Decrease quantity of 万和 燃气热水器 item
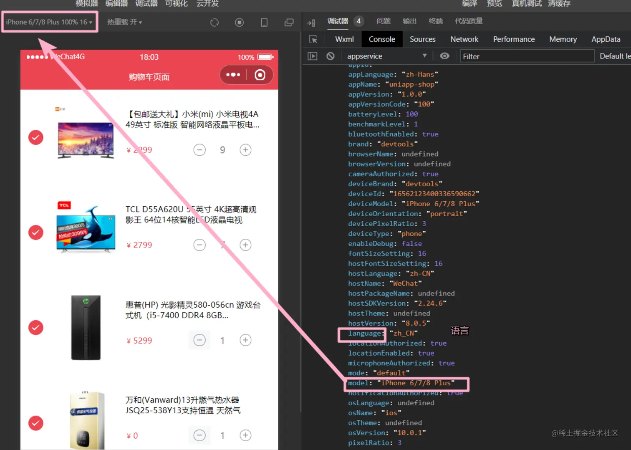Viewport: 631px width, 450px height. click(x=199, y=435)
